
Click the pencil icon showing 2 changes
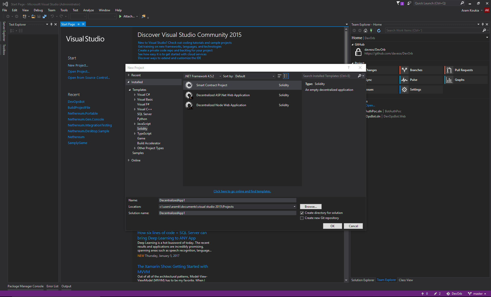click(x=437, y=293)
